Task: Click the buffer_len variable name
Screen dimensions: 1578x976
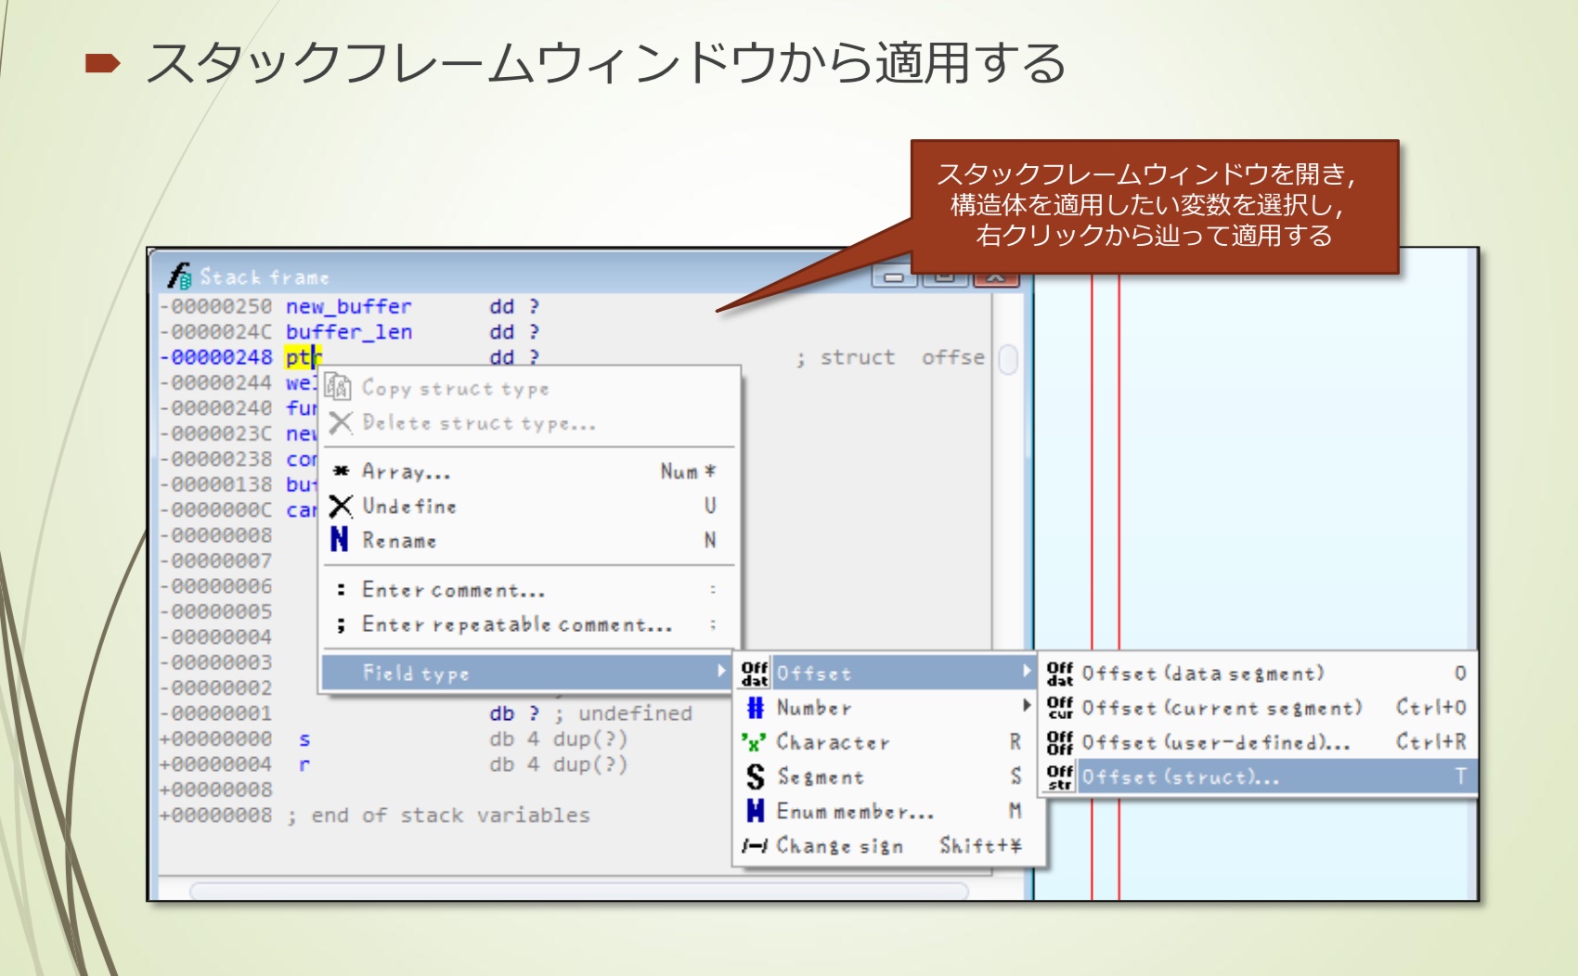Action: click(x=348, y=332)
